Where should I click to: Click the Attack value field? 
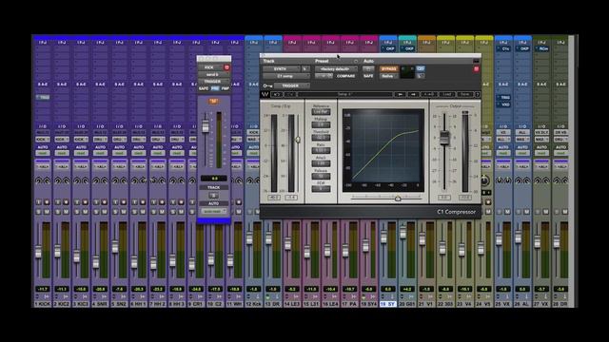click(x=321, y=163)
